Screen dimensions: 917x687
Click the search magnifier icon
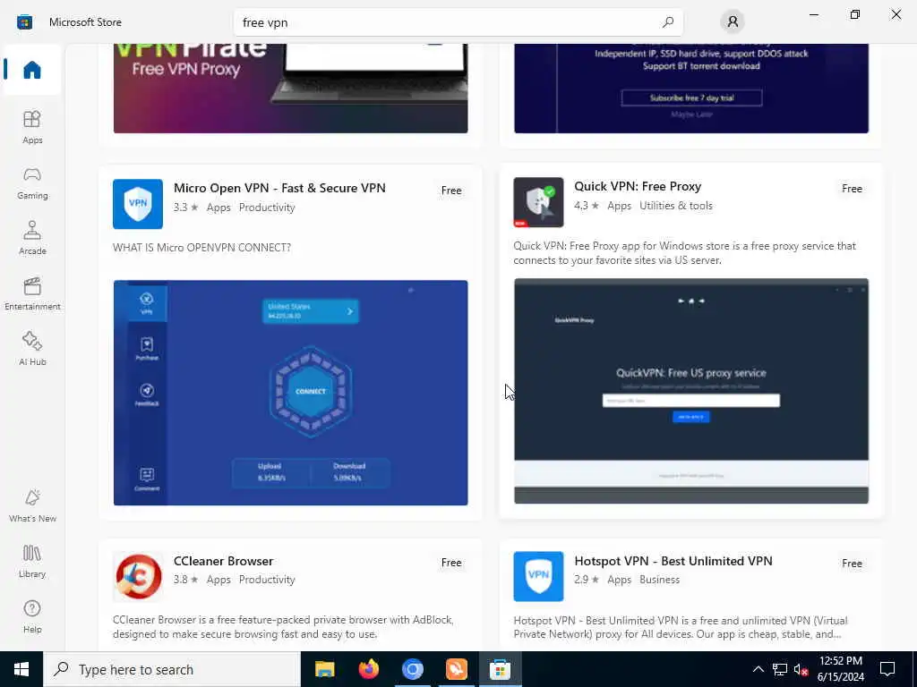668,22
